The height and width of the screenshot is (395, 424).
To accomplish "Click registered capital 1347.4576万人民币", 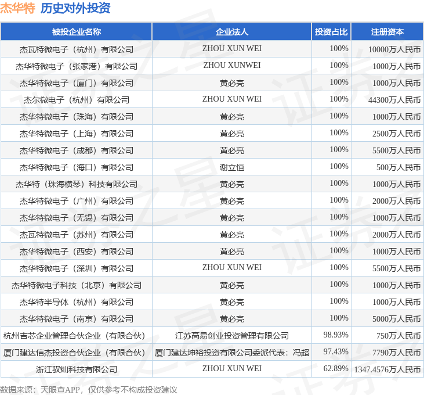I will click(387, 369).
